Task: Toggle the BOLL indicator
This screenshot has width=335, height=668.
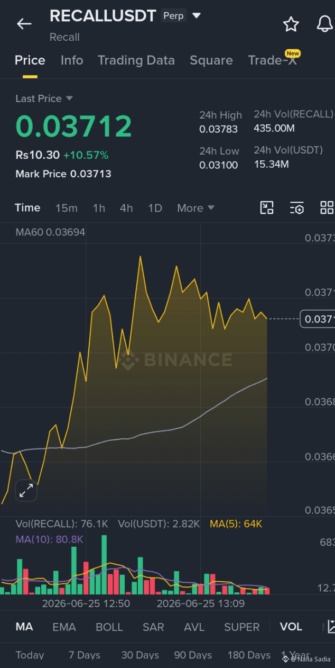Action: click(109, 627)
